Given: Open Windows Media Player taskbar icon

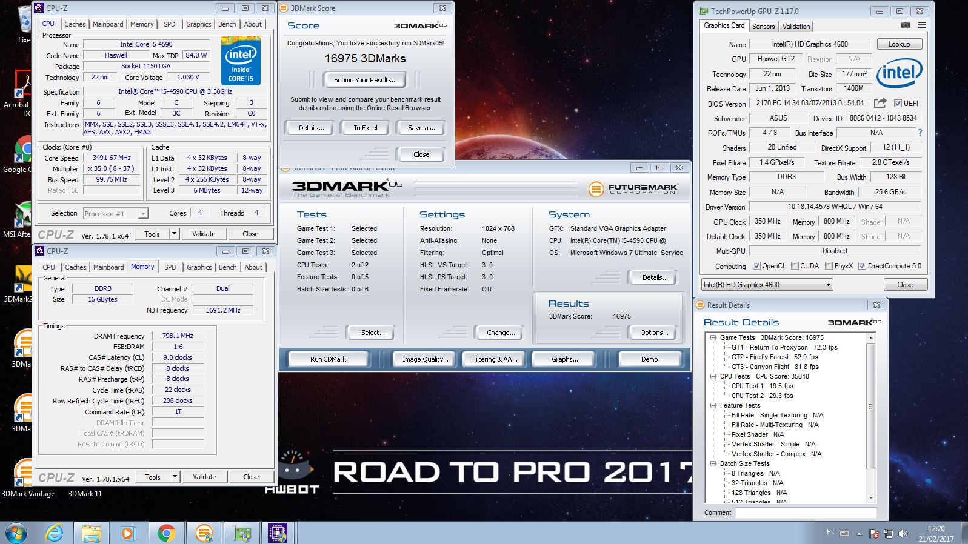Looking at the screenshot, I should (127, 533).
